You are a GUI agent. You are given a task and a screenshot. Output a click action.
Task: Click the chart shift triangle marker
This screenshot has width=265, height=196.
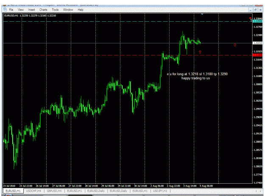point(202,14)
